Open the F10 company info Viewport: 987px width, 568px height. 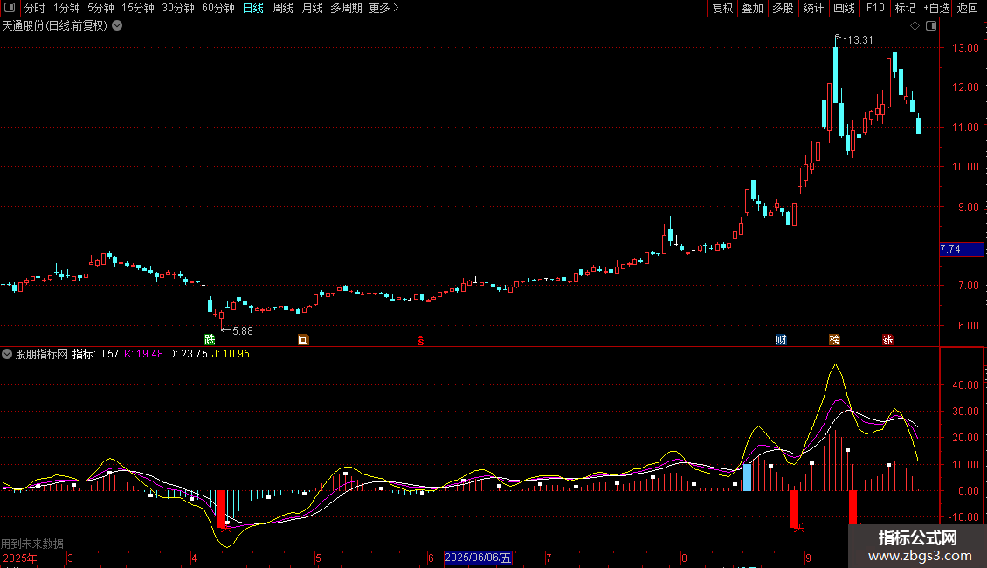875,8
